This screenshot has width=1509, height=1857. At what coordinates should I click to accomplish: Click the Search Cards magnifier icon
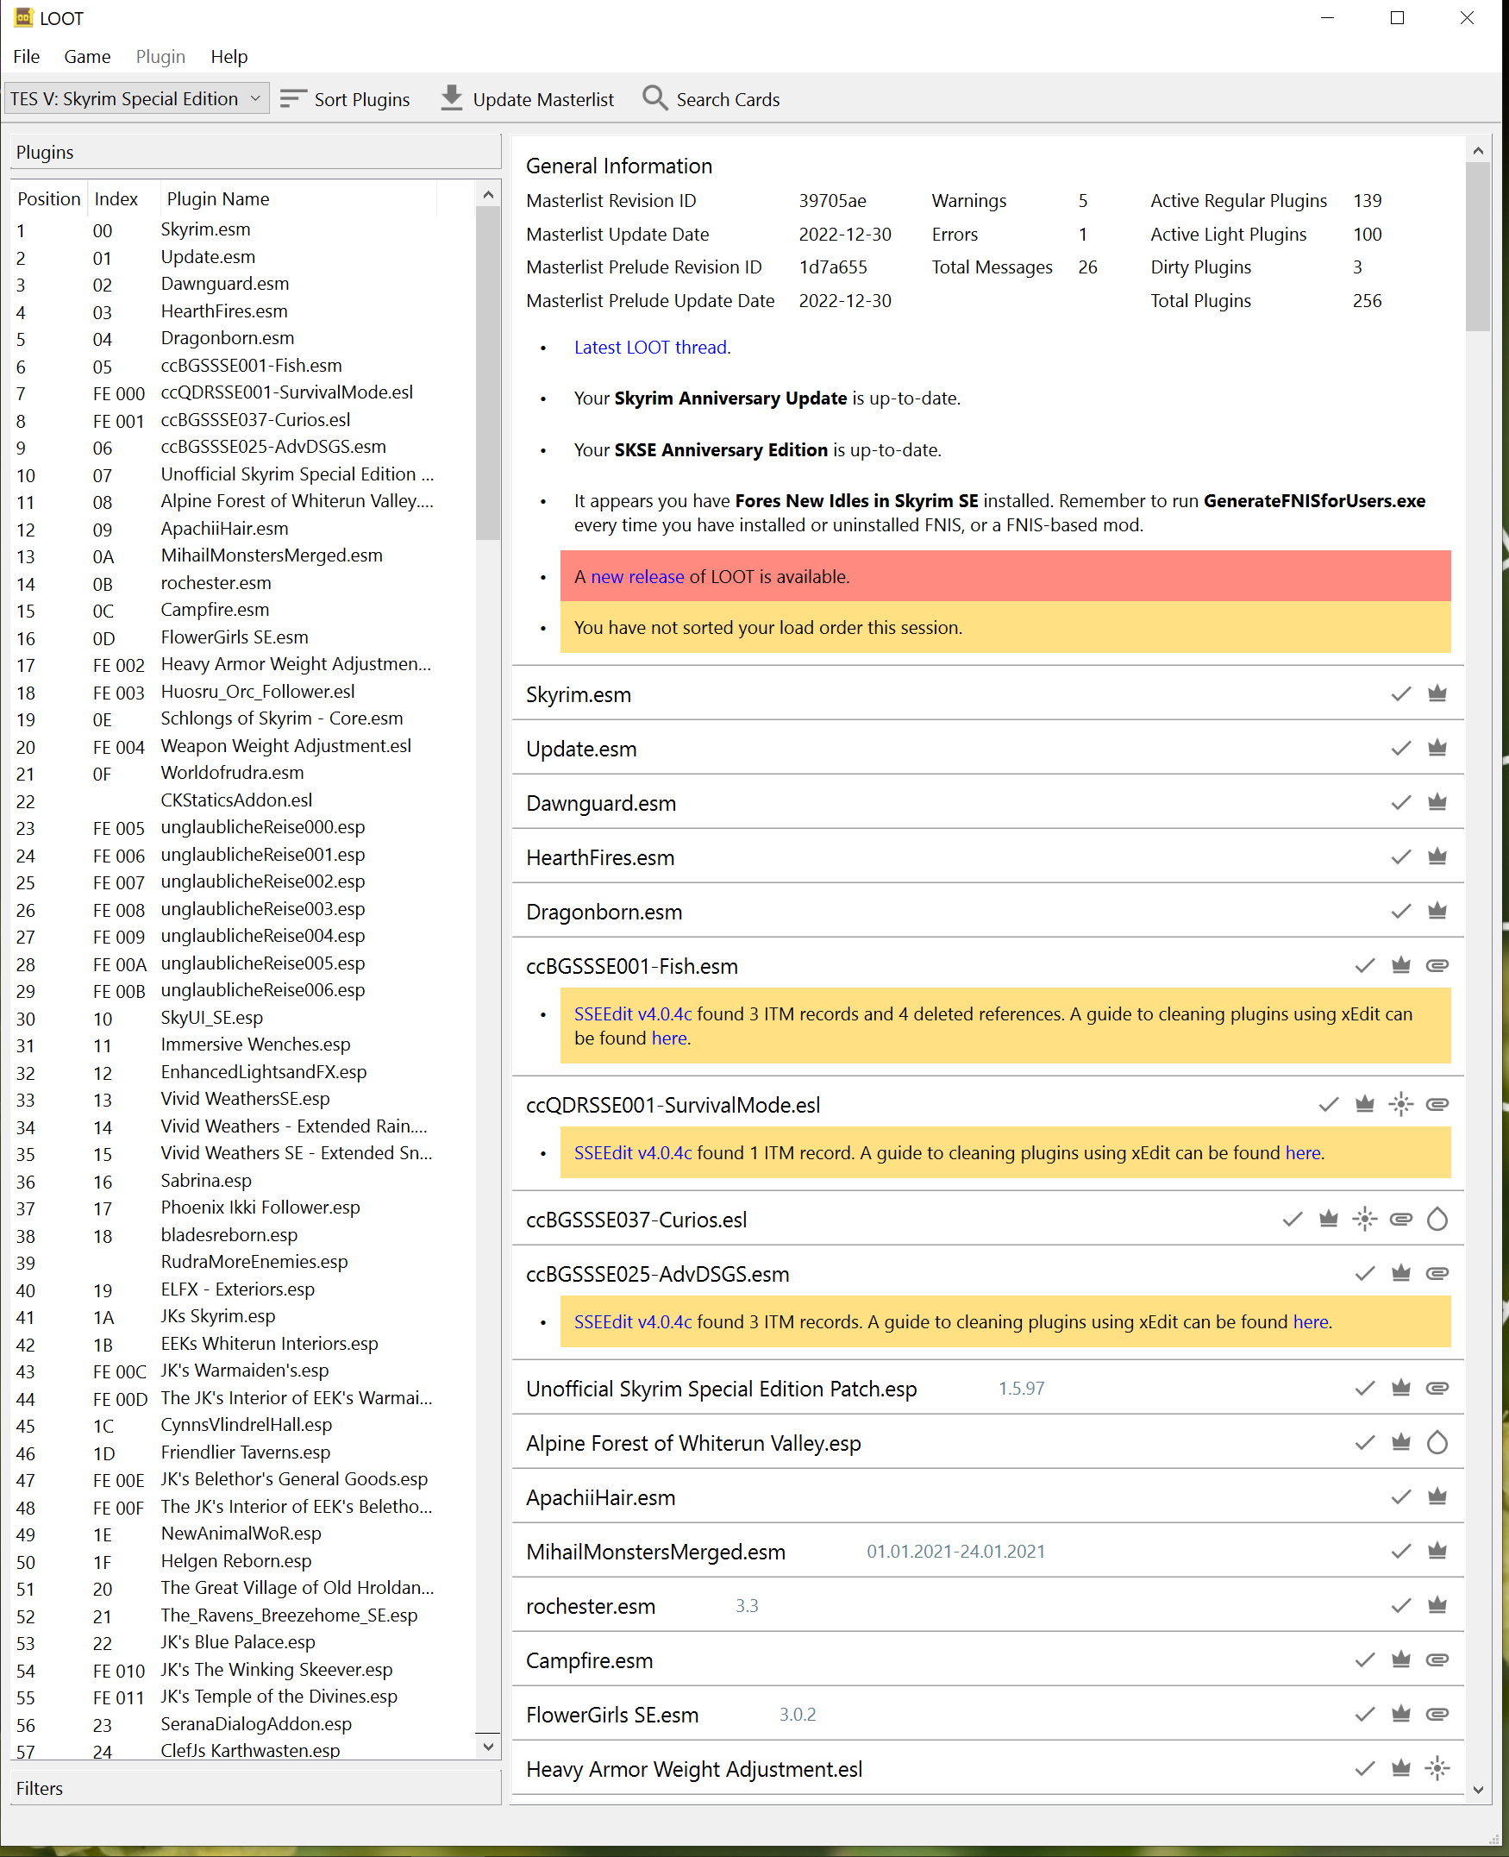[x=654, y=98]
